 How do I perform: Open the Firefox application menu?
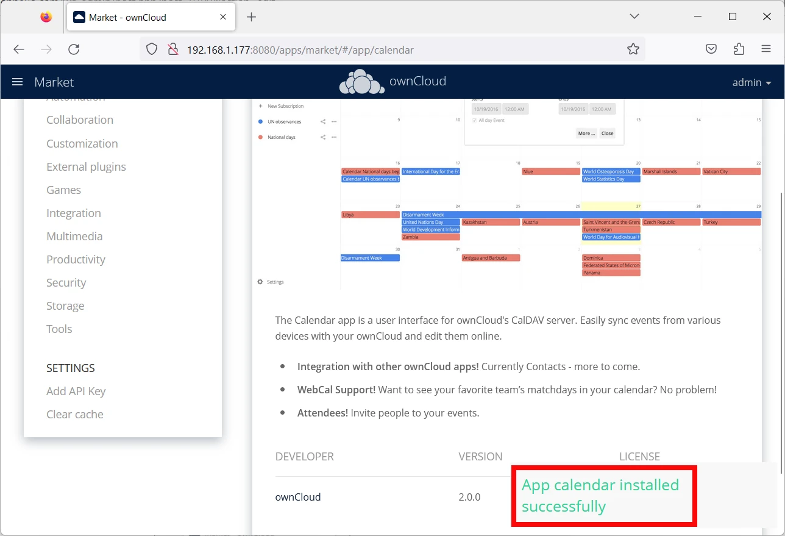766,49
